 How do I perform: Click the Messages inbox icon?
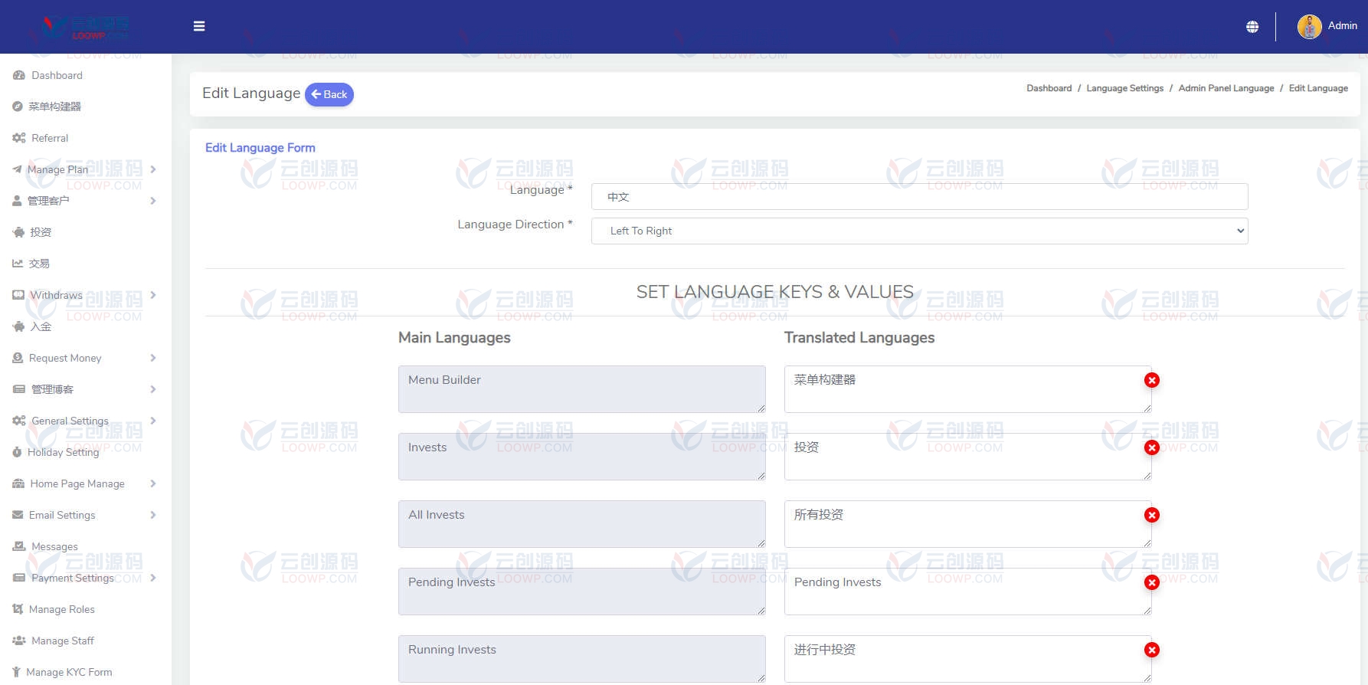tap(19, 546)
